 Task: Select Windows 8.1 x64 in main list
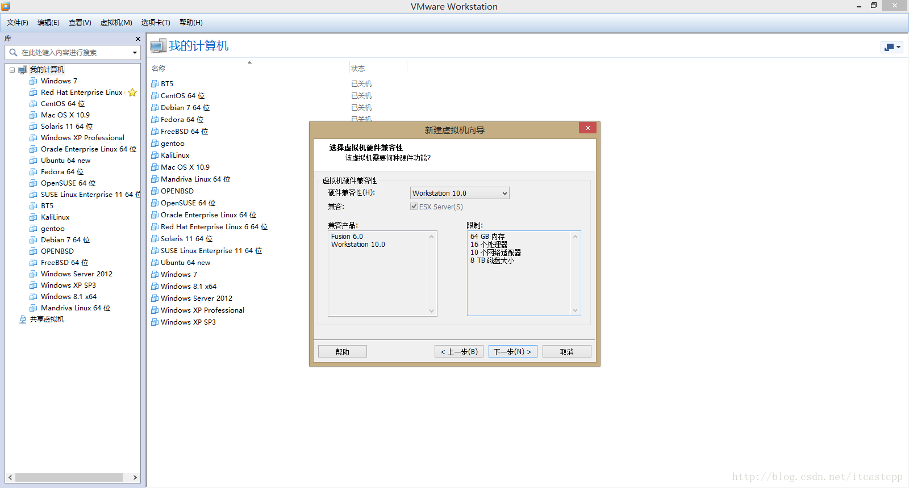189,287
